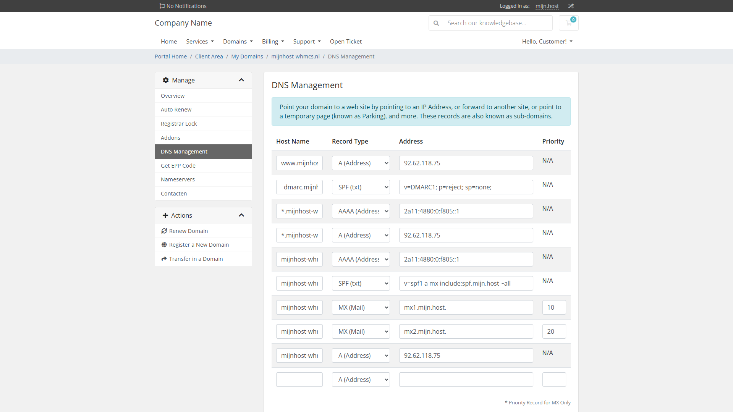The image size is (733, 412).
Task: Click the Renew Domain refresh icon
Action: point(164,231)
